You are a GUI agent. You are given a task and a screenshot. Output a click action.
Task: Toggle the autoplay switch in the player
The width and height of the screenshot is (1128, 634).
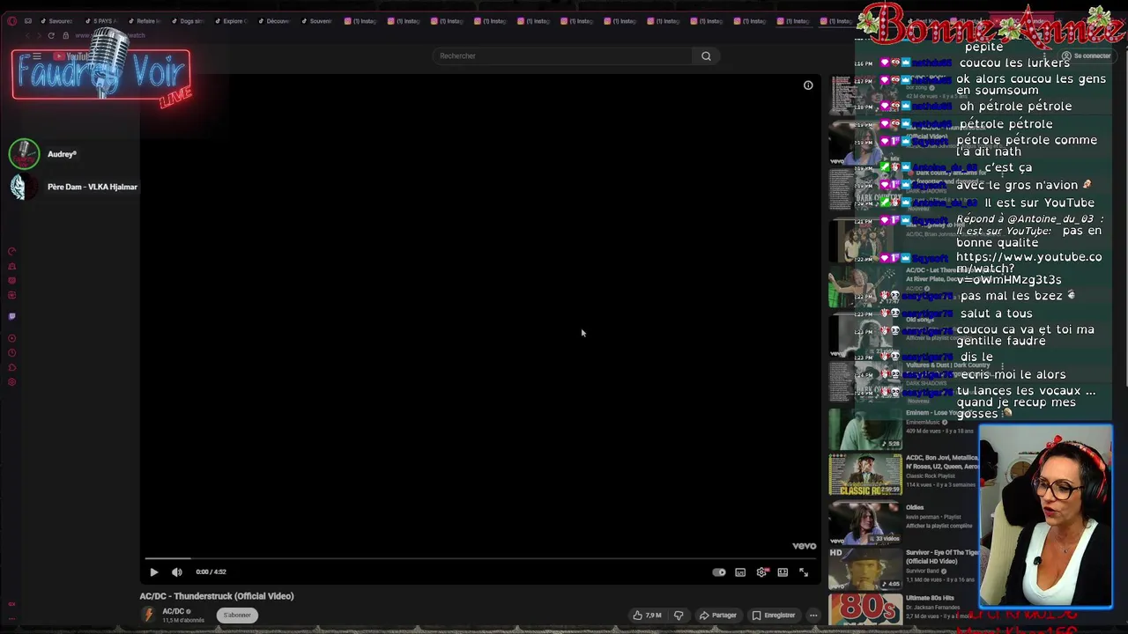719,572
